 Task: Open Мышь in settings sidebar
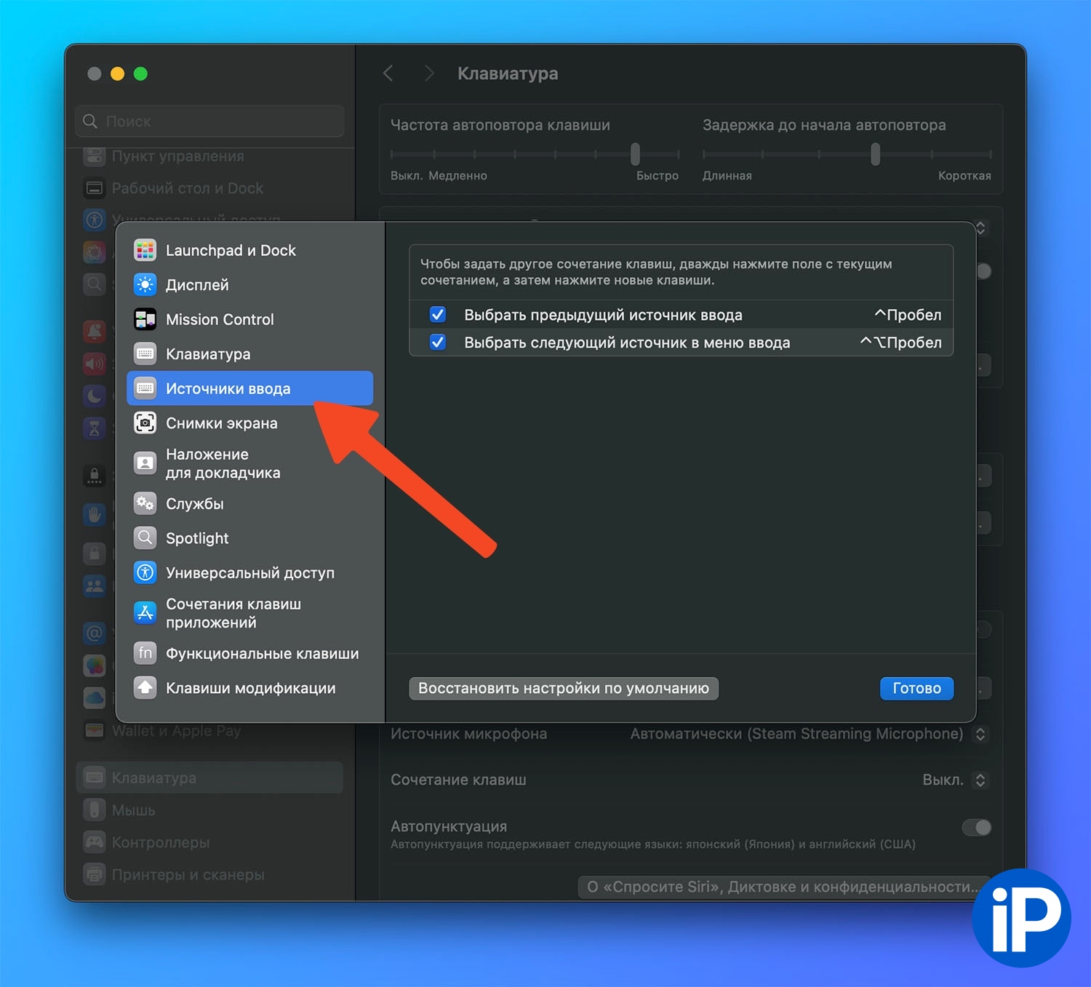pos(209,810)
